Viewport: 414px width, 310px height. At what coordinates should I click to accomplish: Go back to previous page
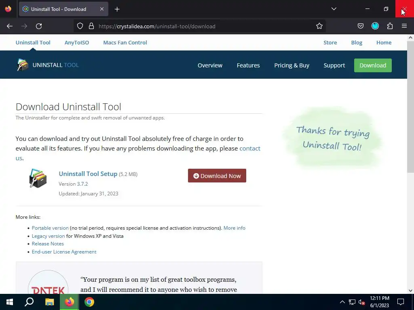(10, 26)
